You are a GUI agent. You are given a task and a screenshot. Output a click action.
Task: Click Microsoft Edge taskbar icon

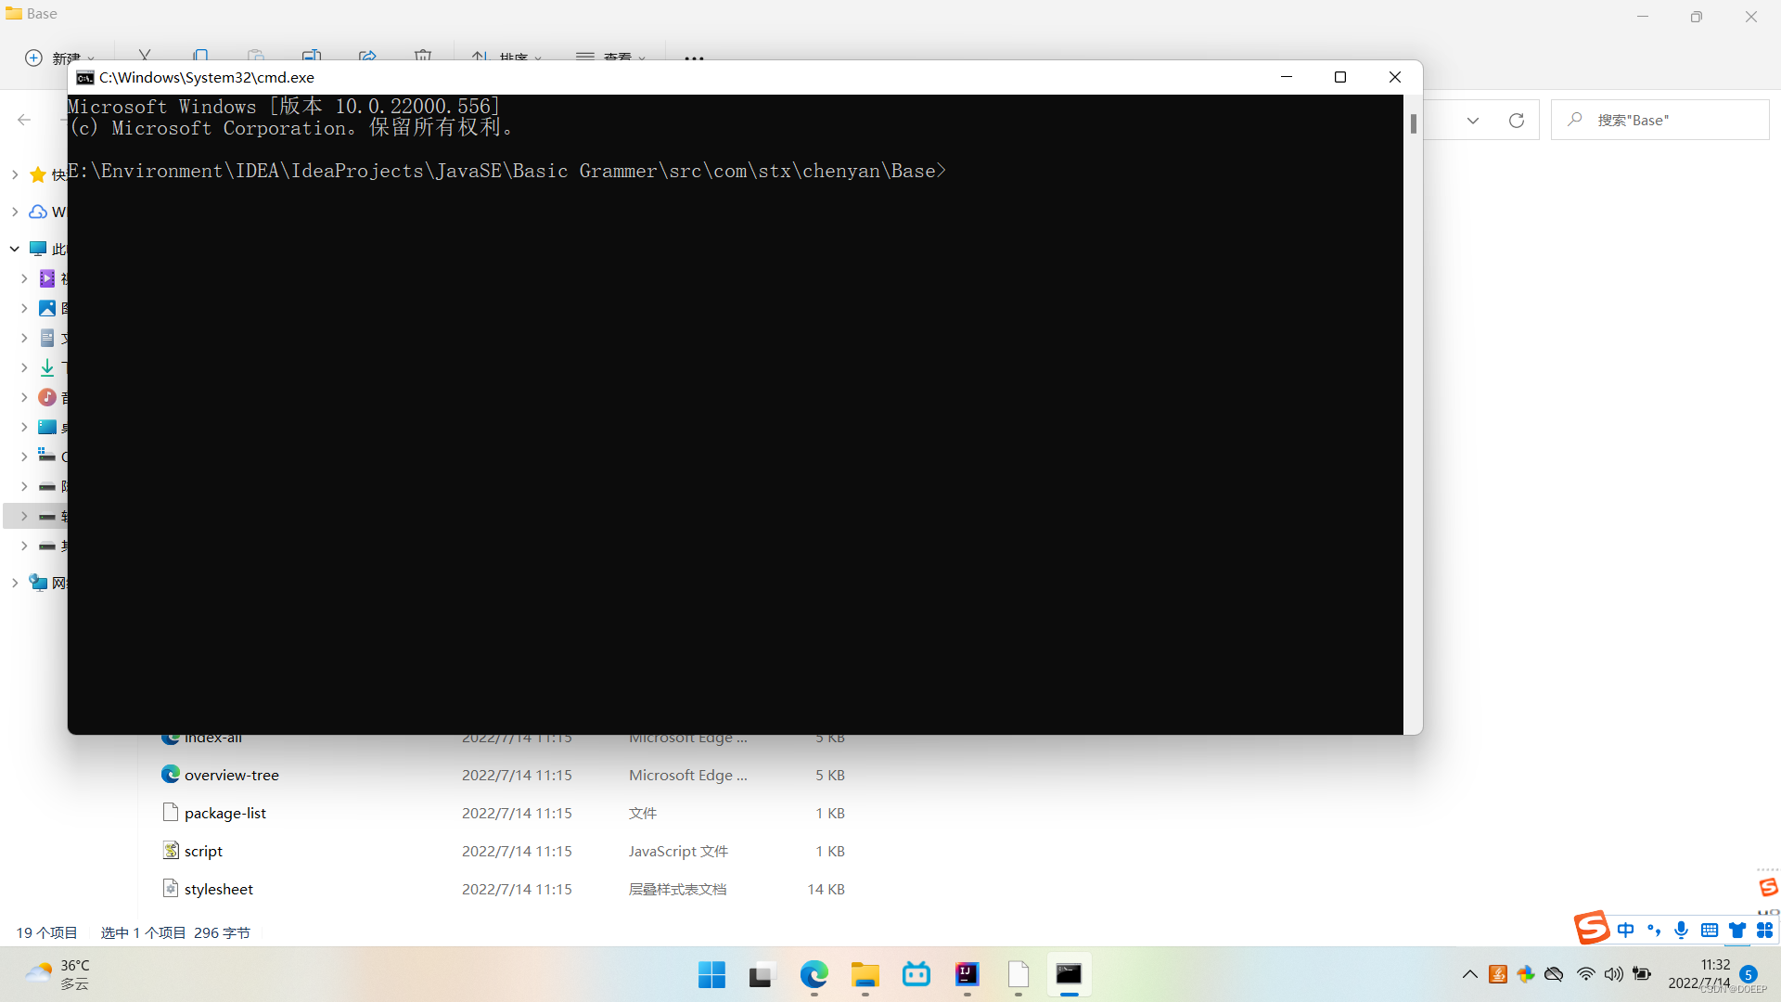pyautogui.click(x=814, y=974)
